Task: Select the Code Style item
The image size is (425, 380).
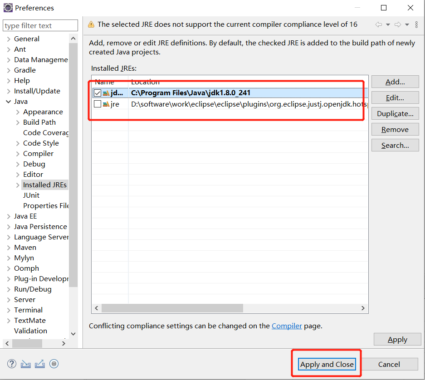Action: click(x=41, y=143)
